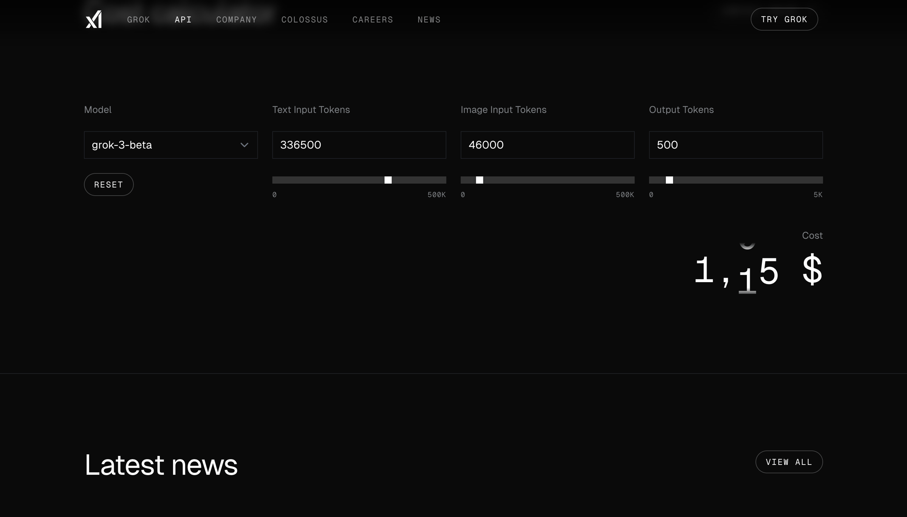Navigate to the COLOSSUS page
This screenshot has height=517, width=907.
(x=305, y=20)
